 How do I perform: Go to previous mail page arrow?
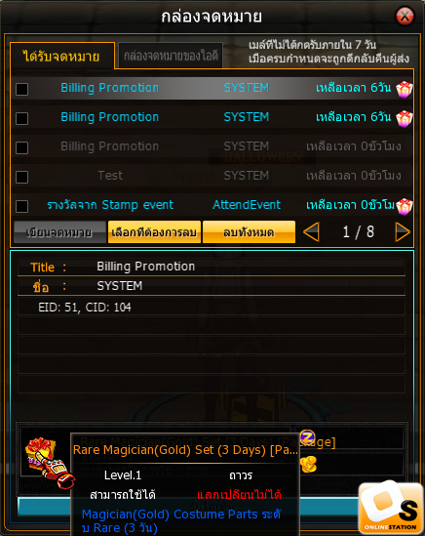click(x=311, y=232)
